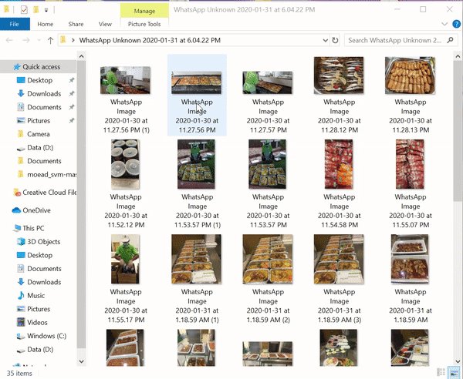Click navigation pane scroll down arrow
Screen dimensions: 463x379
click(82, 361)
